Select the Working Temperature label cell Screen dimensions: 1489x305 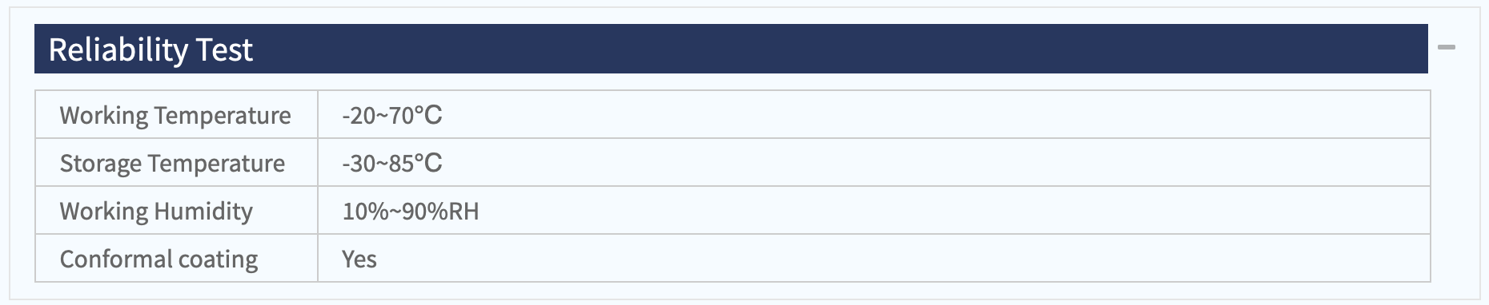coord(176,115)
